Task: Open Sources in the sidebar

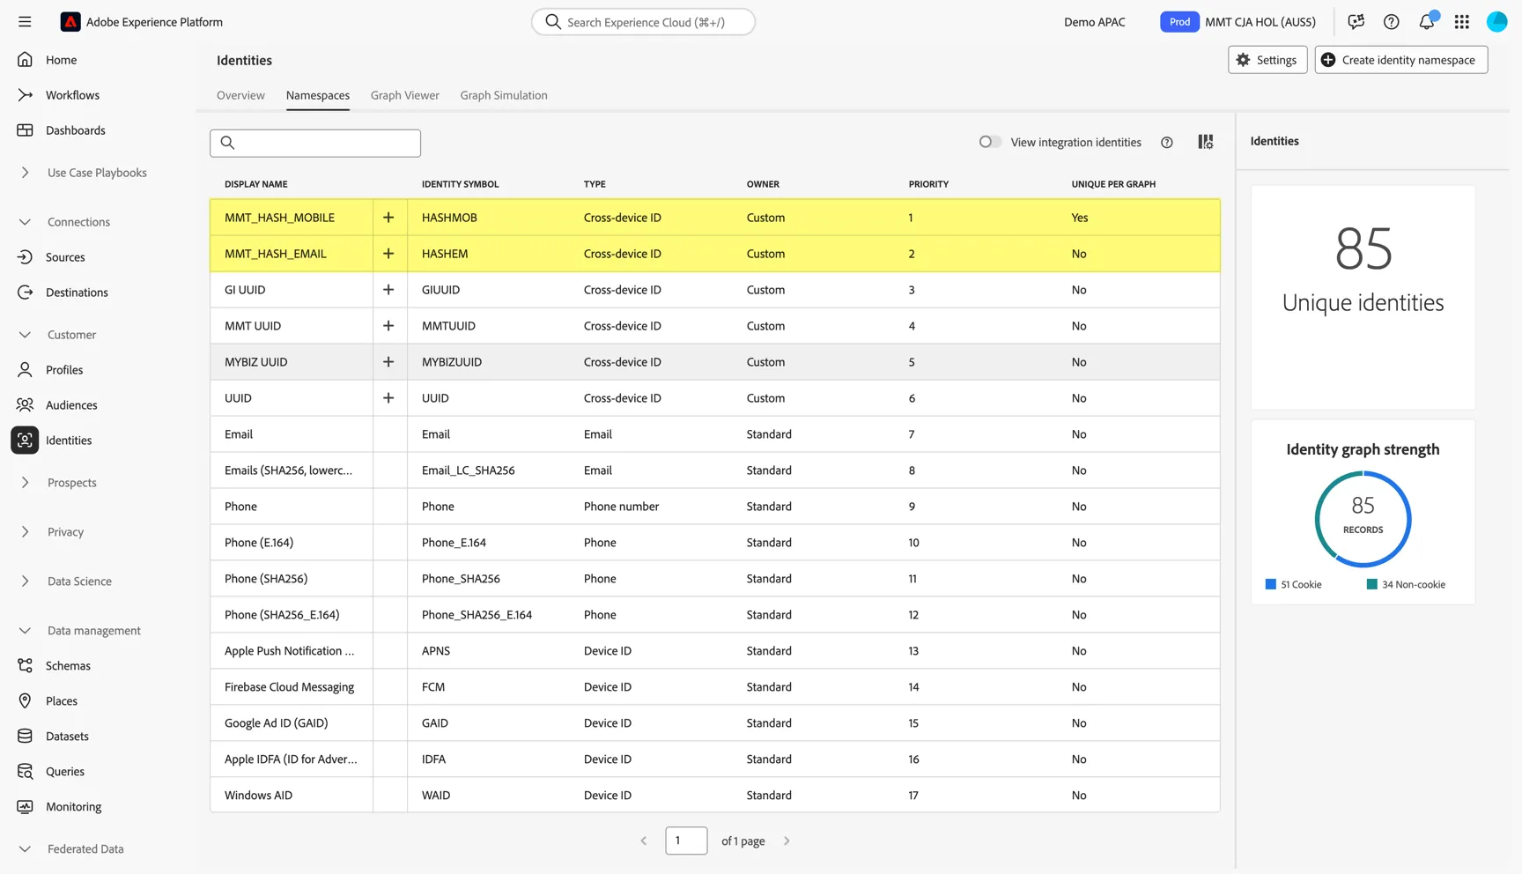Action: point(65,257)
